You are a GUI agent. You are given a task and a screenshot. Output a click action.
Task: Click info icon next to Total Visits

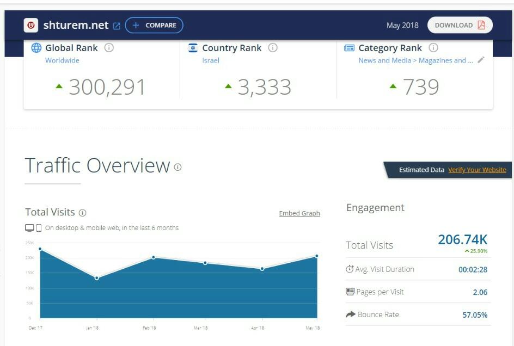[83, 213]
